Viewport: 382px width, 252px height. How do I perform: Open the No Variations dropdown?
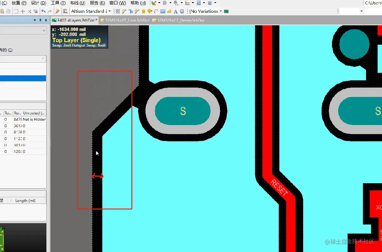(x=221, y=11)
